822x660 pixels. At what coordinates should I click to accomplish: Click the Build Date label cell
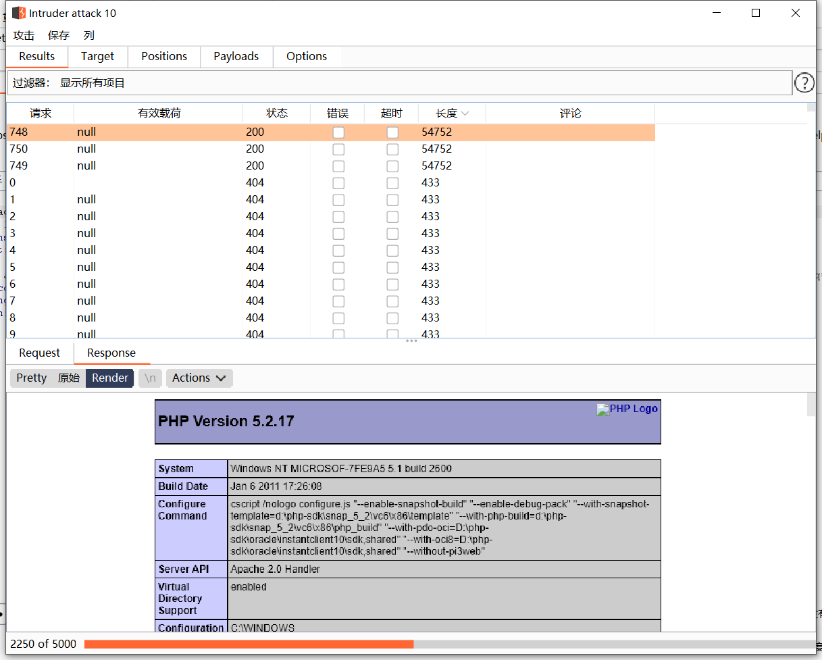click(191, 486)
